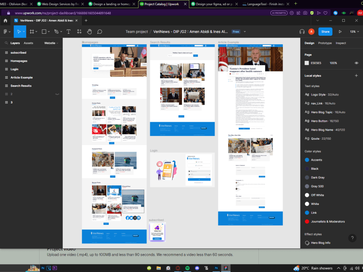Screen dimensions: 363x272
Task: Open the Frame tool dropdown arrow
Action: coord(36,32)
